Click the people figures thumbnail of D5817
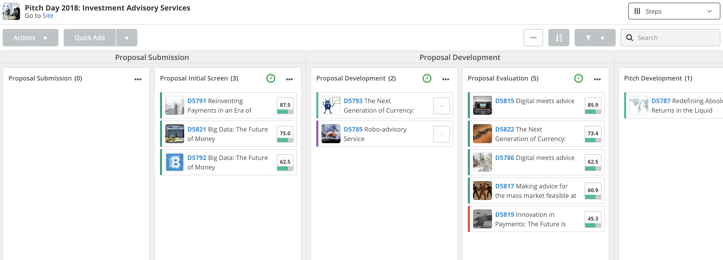Screen dimensions: 723x260 (482, 191)
